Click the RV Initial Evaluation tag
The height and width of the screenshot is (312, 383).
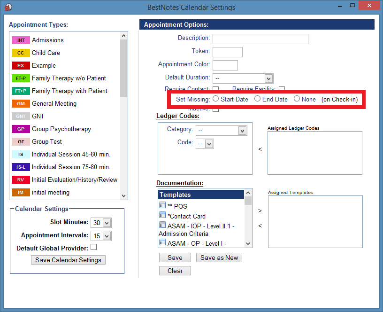21,179
